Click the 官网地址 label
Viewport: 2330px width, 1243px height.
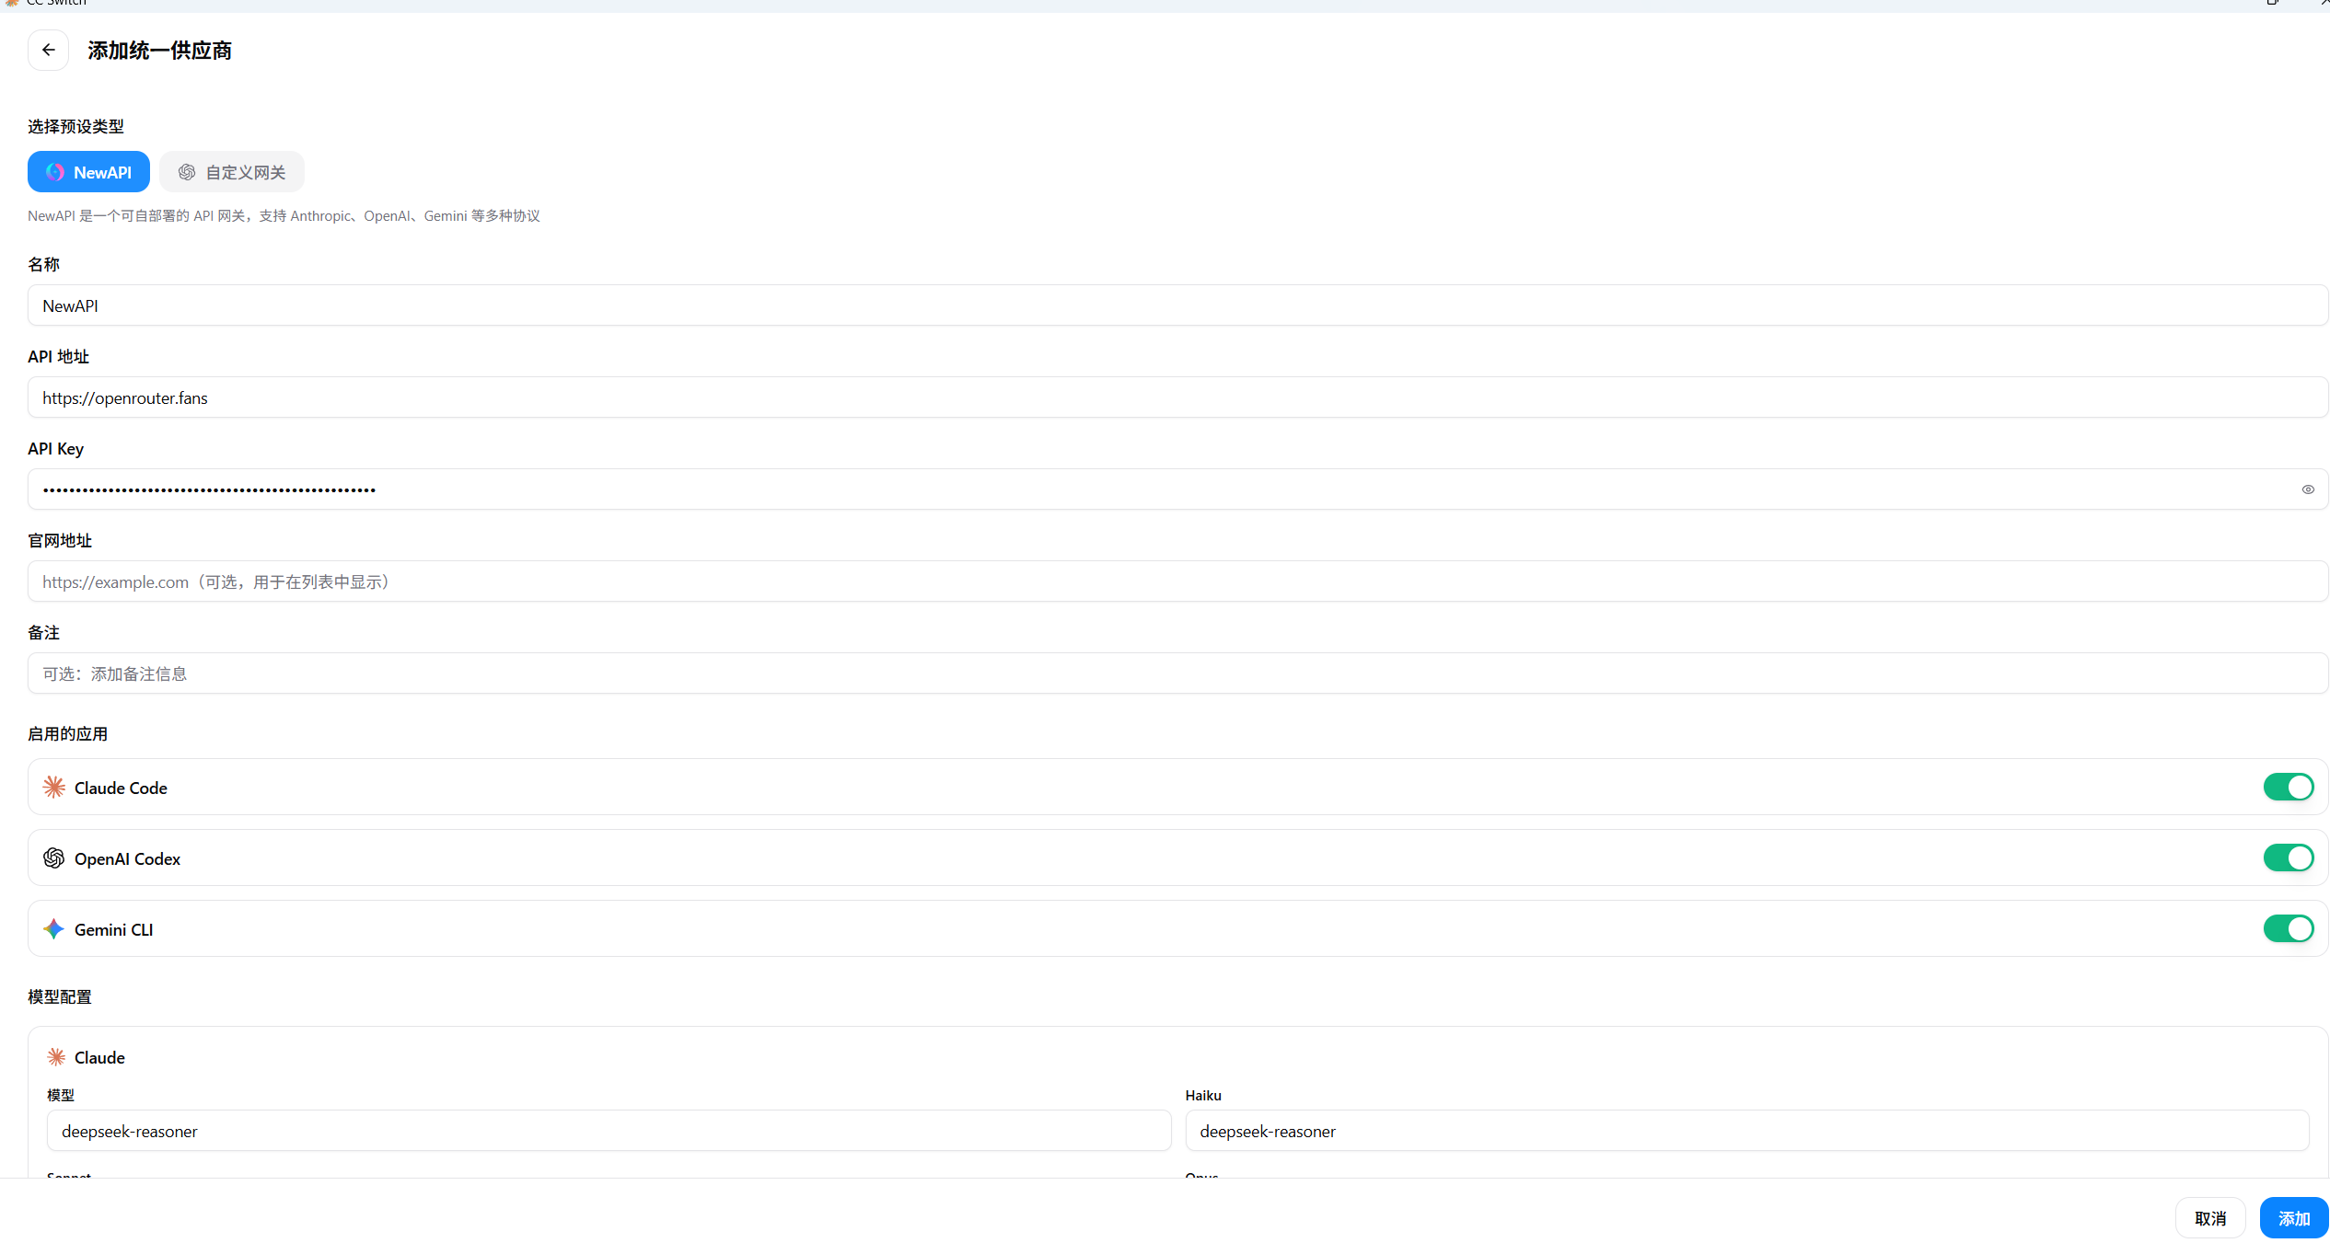(59, 540)
